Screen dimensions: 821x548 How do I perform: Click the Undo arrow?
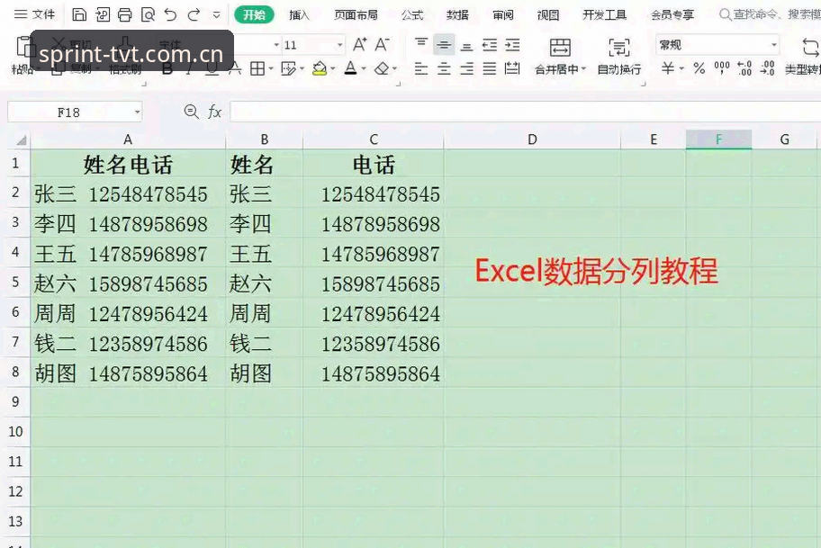170,14
